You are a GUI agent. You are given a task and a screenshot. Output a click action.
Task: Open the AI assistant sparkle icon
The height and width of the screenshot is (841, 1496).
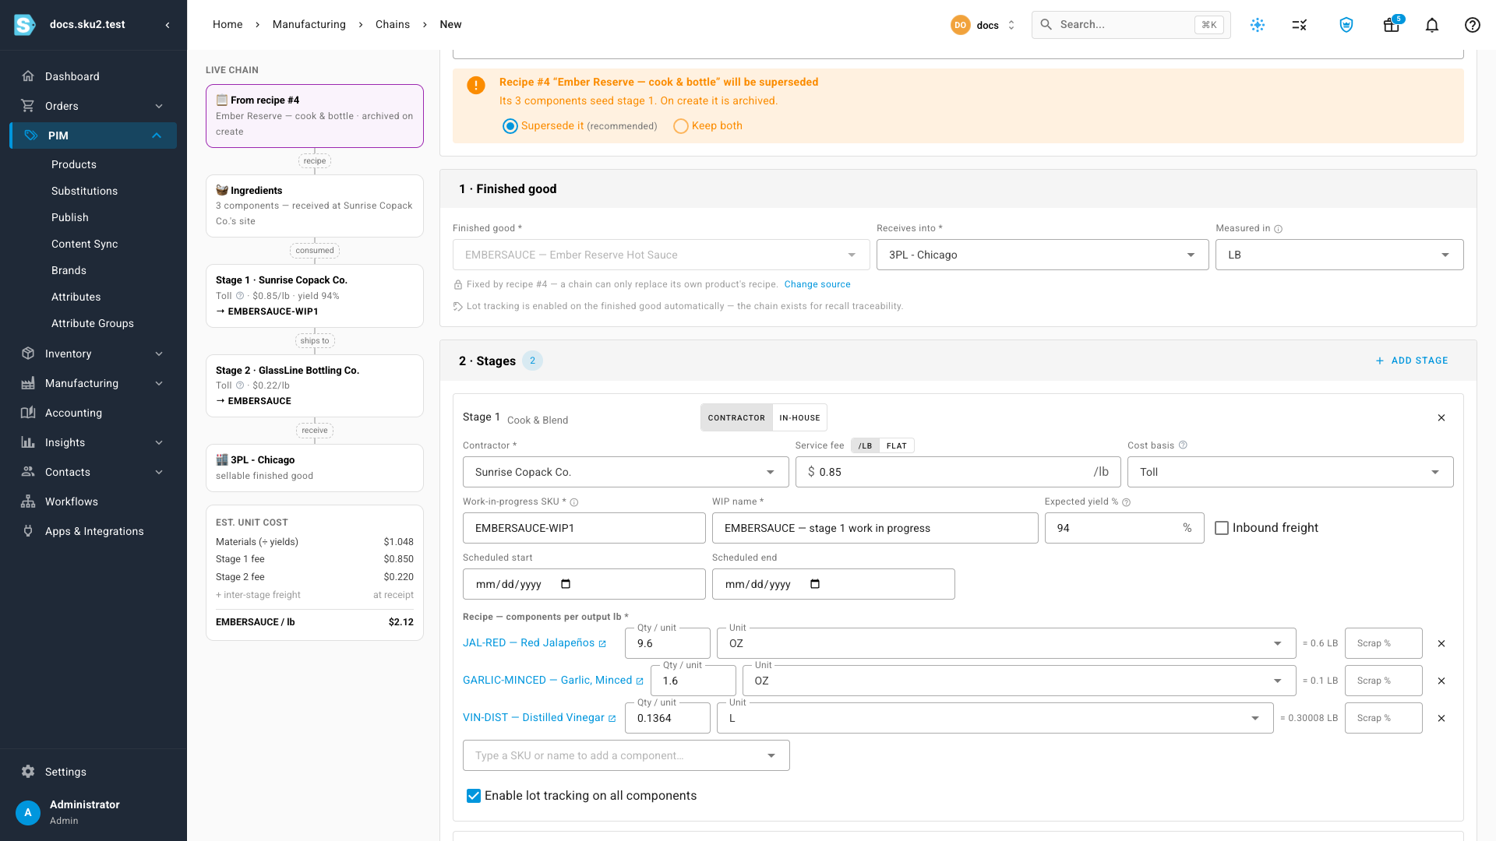tap(1258, 25)
